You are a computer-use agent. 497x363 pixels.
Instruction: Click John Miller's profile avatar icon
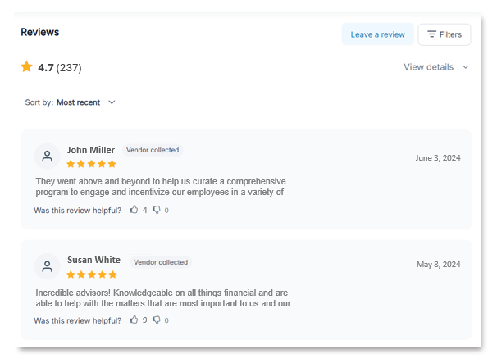[48, 156]
